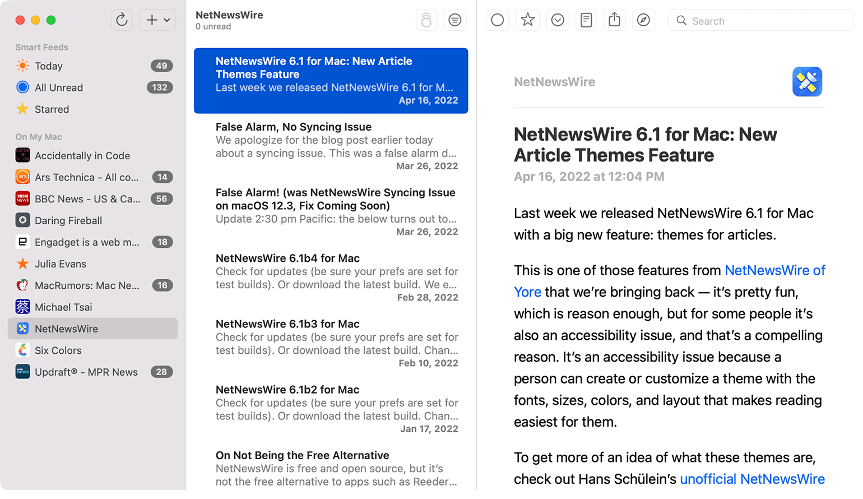Screen dimensions: 863x499
Task: Select article 'NetNewsWire 6.1b3 for Mac'
Action: (331, 343)
